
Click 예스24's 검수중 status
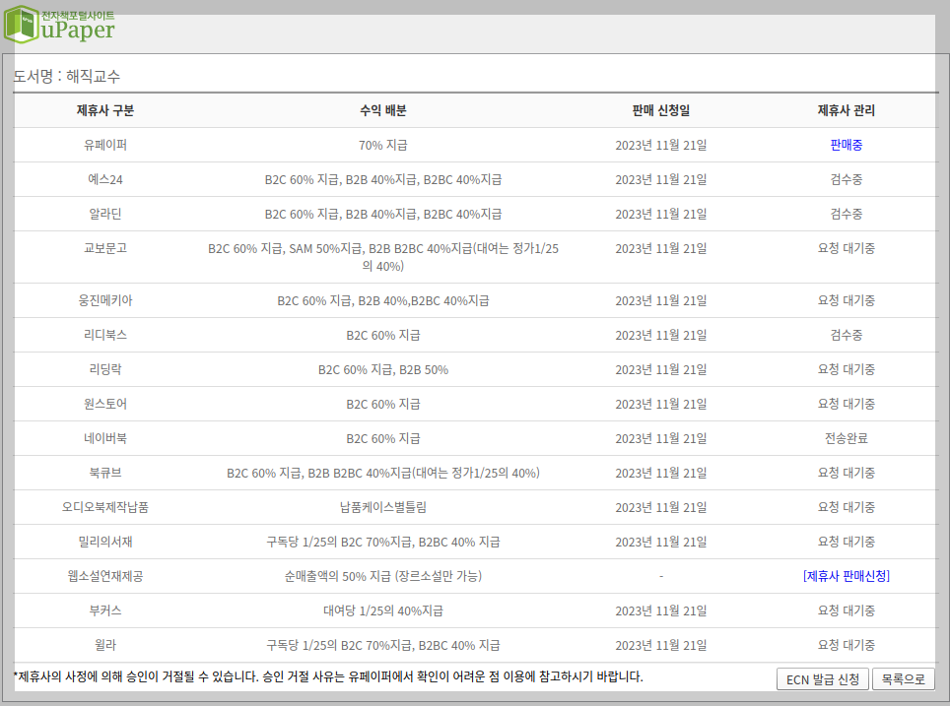pyautogui.click(x=846, y=179)
